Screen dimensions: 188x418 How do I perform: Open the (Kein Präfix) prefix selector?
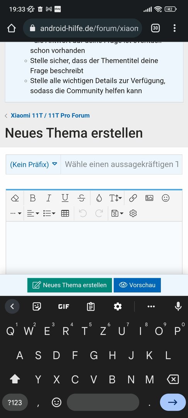pyautogui.click(x=34, y=164)
